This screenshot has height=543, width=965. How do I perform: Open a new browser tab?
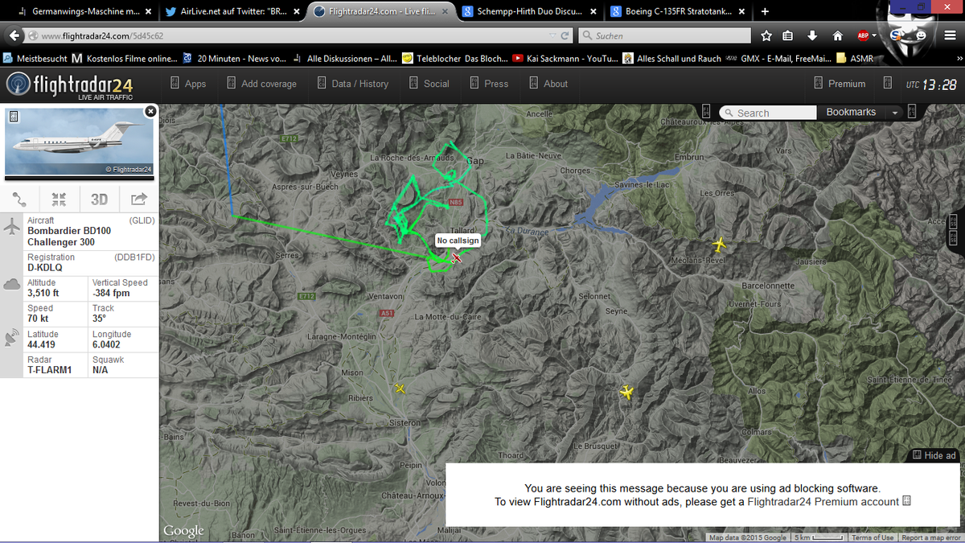(x=765, y=11)
